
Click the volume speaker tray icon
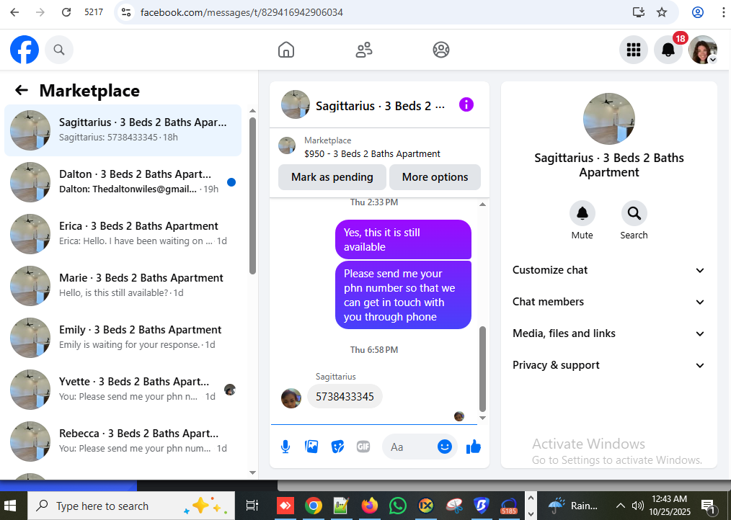(x=637, y=506)
